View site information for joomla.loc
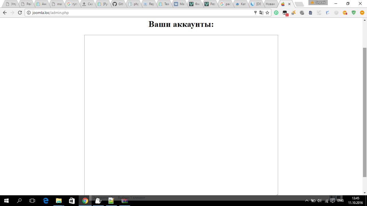 coord(28,13)
